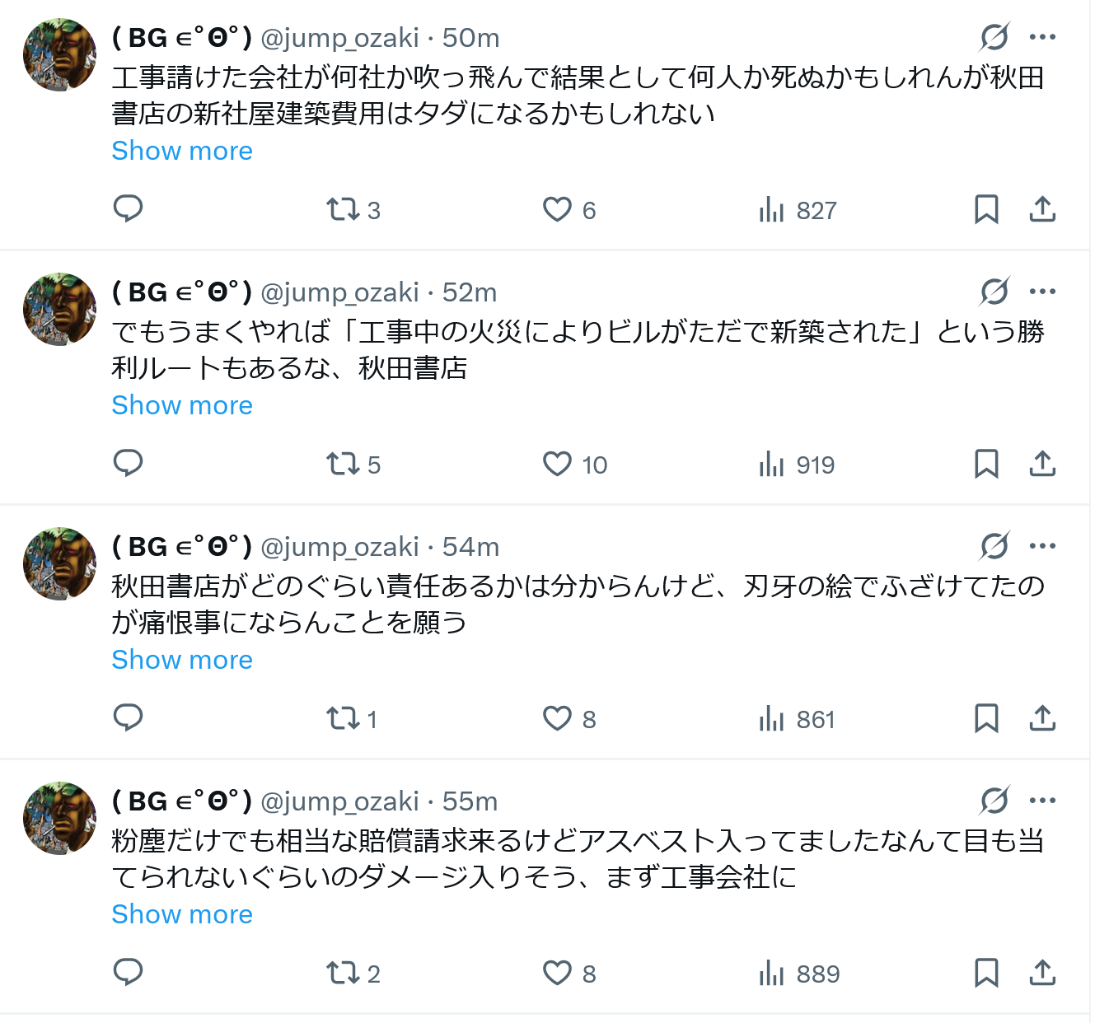Click Show more on the 54m tweet
Image resolution: width=1109 pixels, height=1023 pixels.
182,660
